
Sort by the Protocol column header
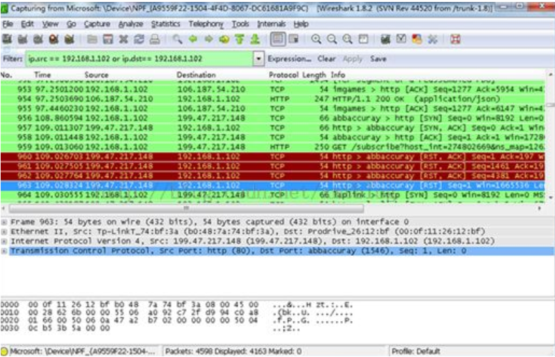pyautogui.click(x=283, y=75)
